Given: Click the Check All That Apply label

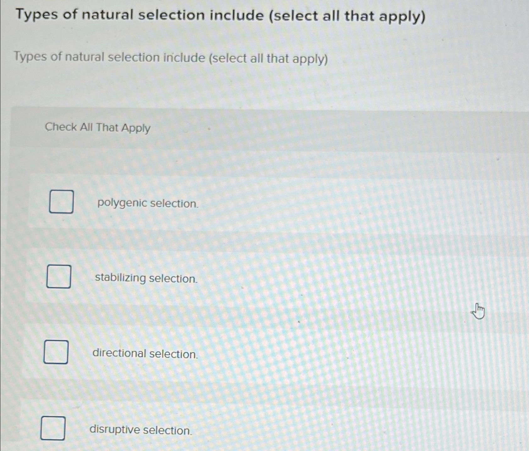Looking at the screenshot, I should click(x=97, y=128).
